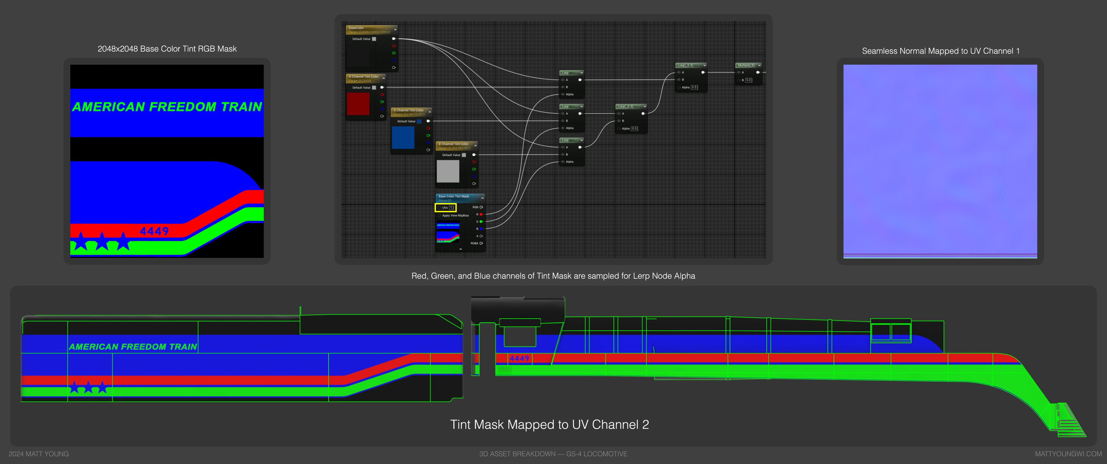Image resolution: width=1107 pixels, height=464 pixels.
Task: Click the third Lerp node output pin
Action: click(x=580, y=147)
